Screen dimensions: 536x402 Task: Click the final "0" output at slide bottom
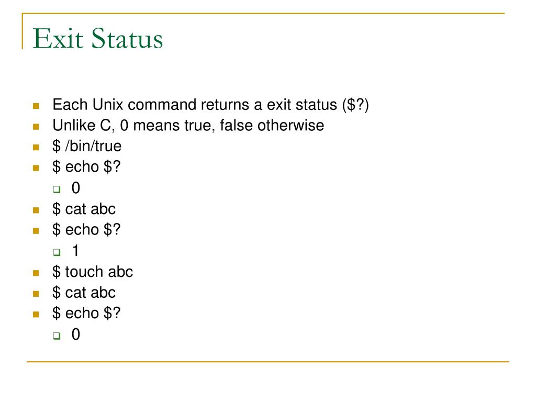(76, 334)
